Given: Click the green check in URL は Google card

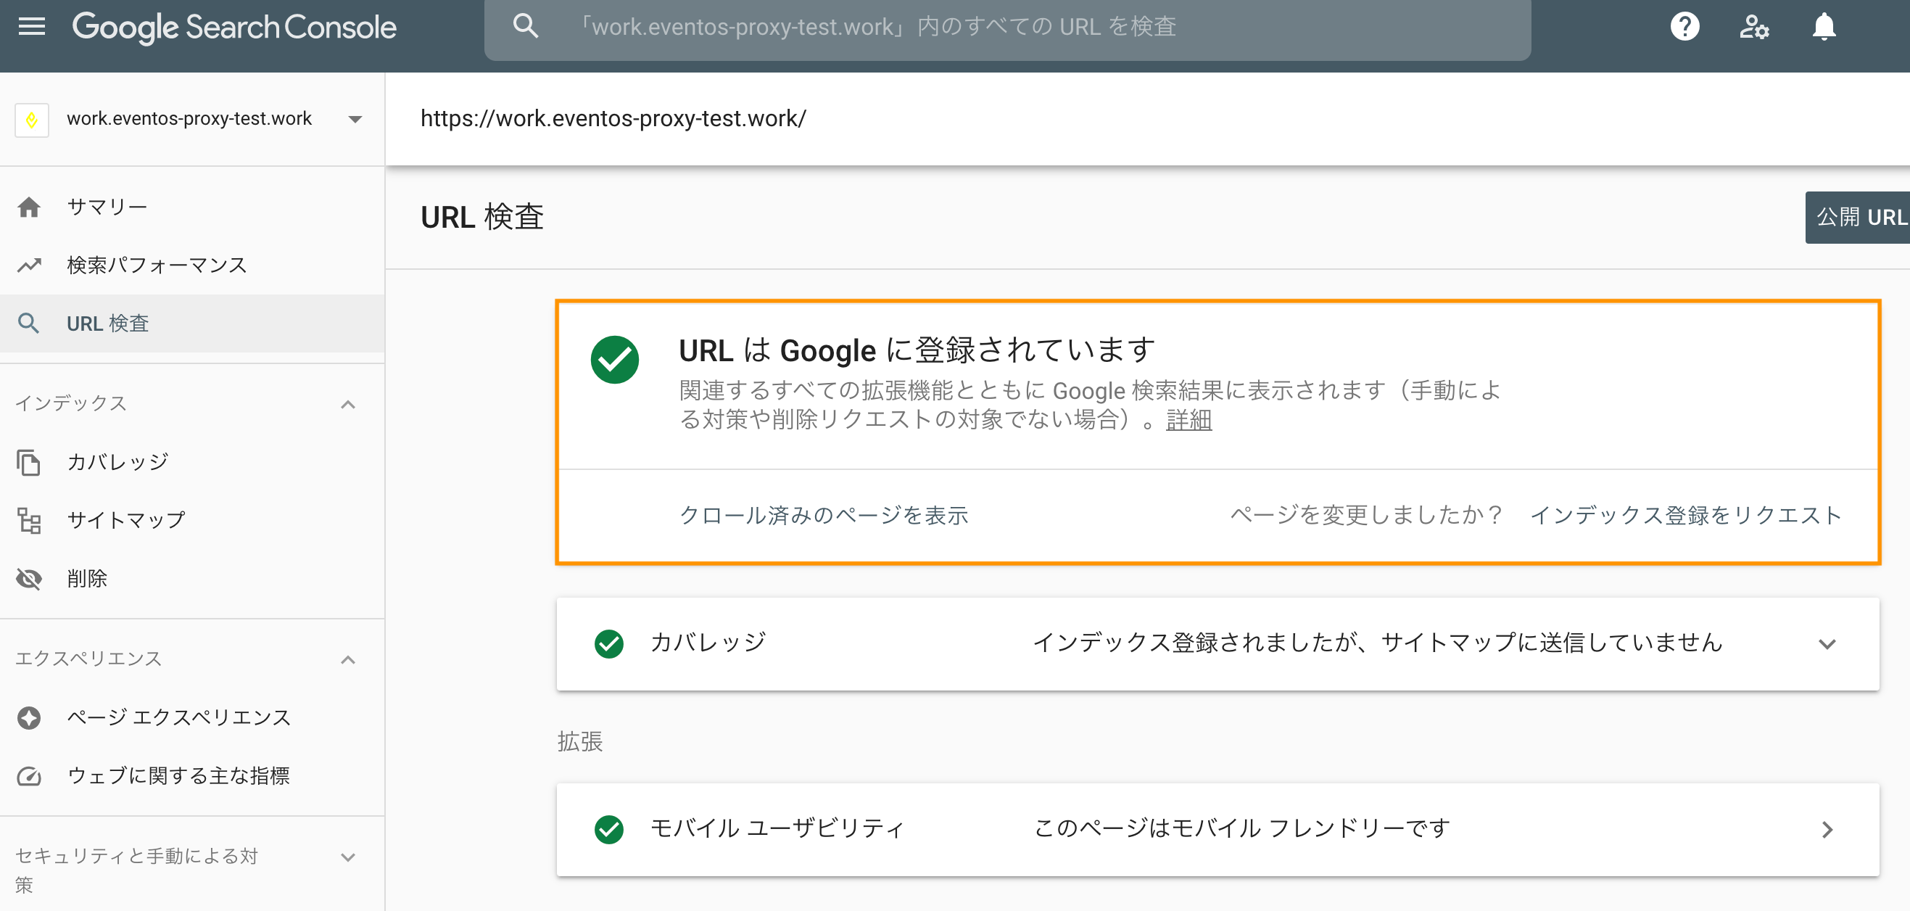Looking at the screenshot, I should tap(615, 360).
